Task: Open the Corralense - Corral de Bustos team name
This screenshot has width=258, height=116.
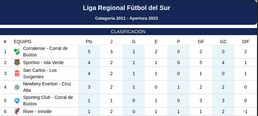Action: tap(45, 52)
